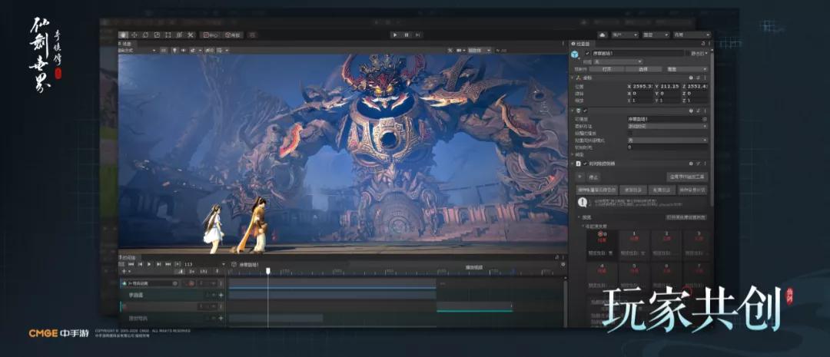Viewport: 830px width, 357px height.
Task: Click the Play button in the editor toolbar
Action: click(x=395, y=35)
